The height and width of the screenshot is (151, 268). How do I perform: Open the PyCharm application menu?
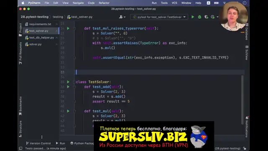tap(34, 3)
